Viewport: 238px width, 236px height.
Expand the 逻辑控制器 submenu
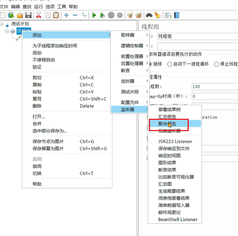pyautogui.click(x=132, y=46)
